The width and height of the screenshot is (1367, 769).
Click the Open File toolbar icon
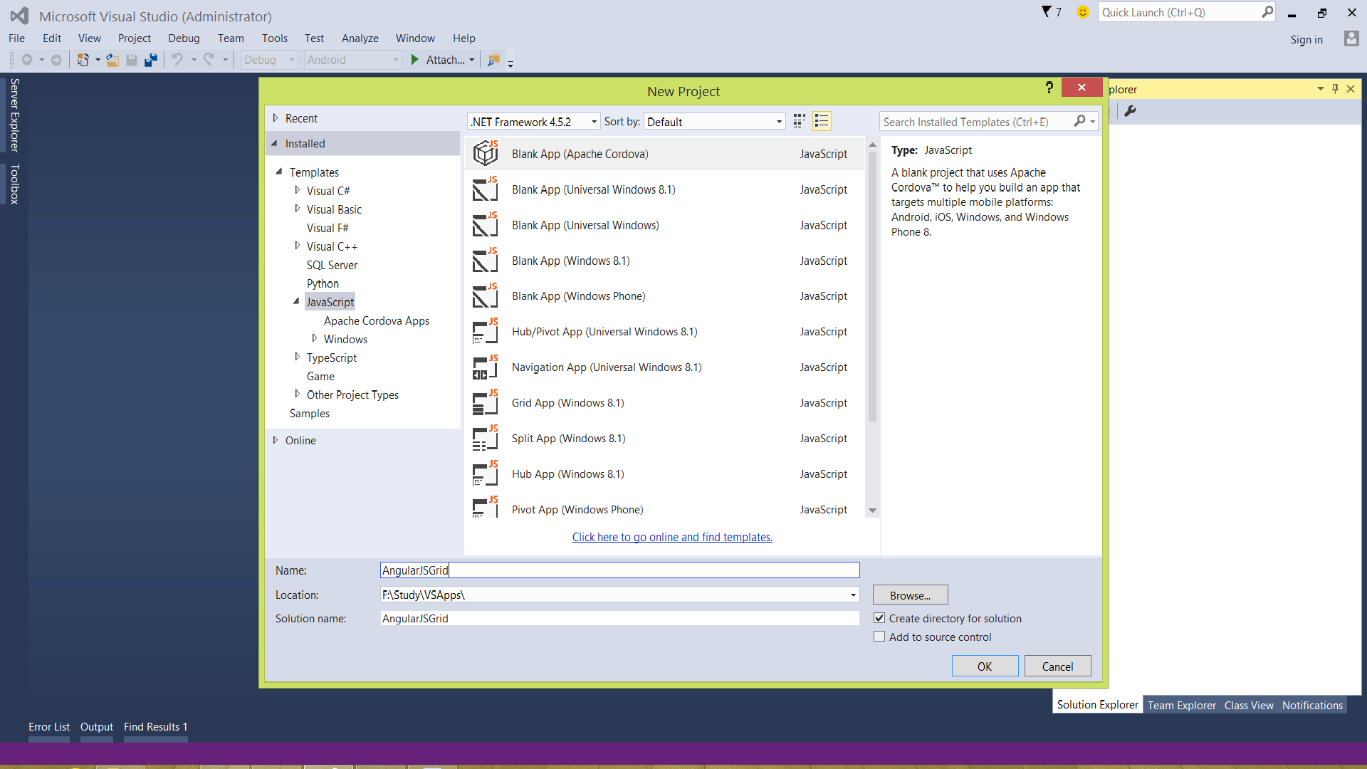click(x=112, y=60)
